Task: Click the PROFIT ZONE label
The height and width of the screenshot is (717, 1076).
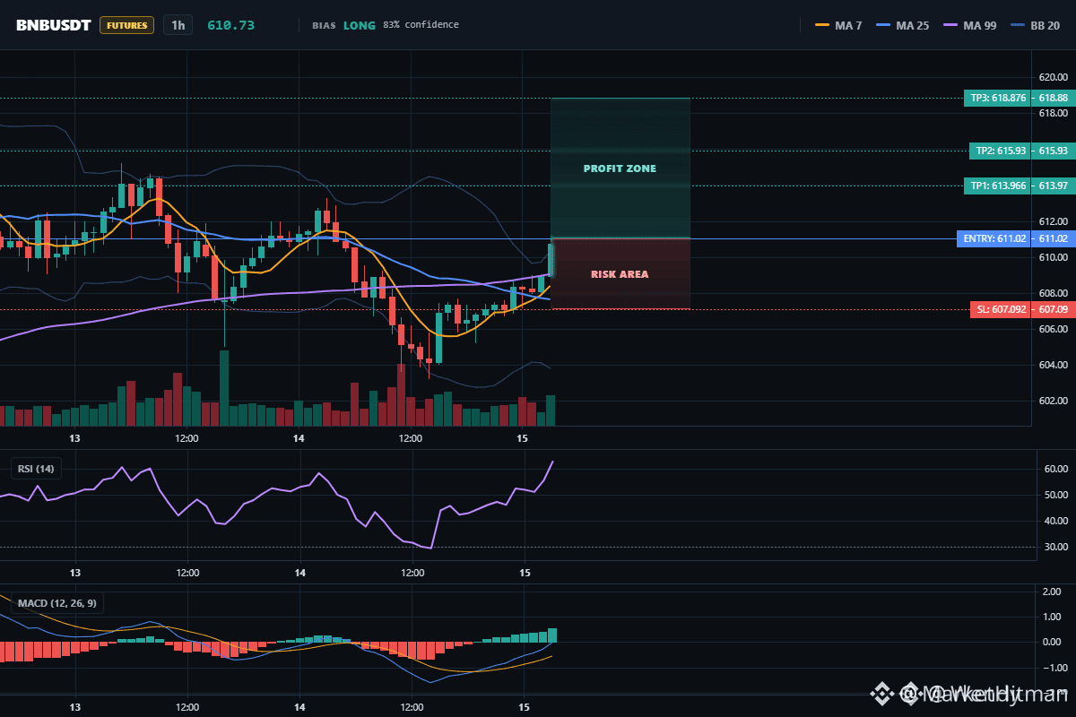Action: tap(620, 168)
